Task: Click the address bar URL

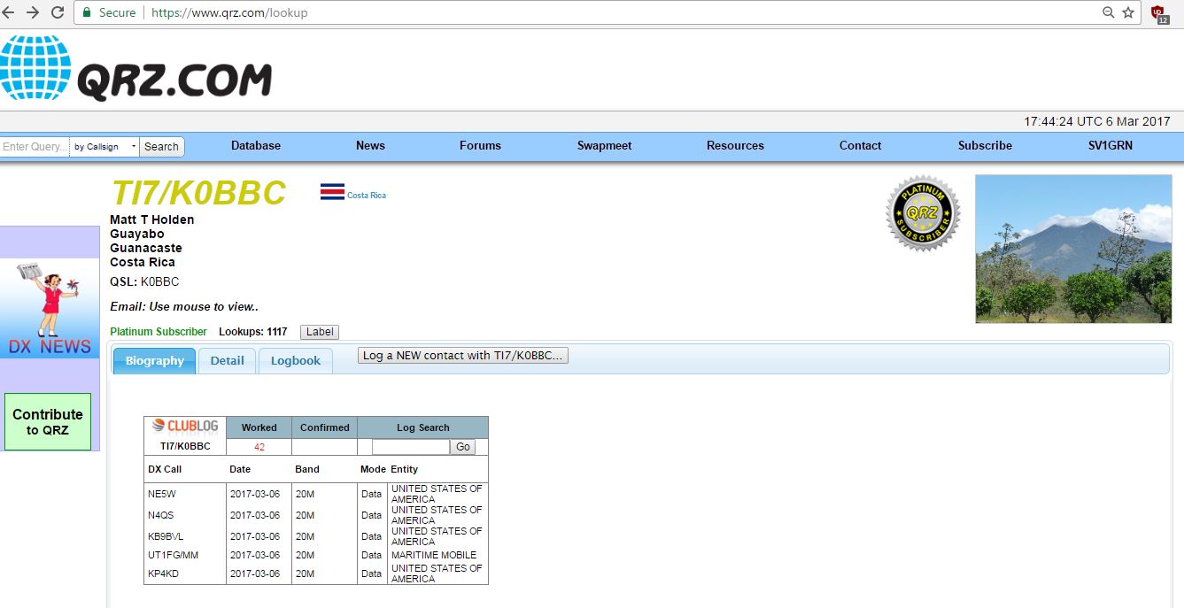Action: pos(229,13)
